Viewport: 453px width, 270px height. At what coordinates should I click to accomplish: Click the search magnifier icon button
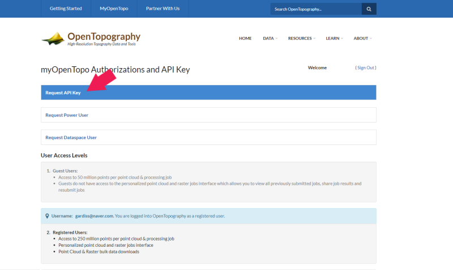[369, 9]
